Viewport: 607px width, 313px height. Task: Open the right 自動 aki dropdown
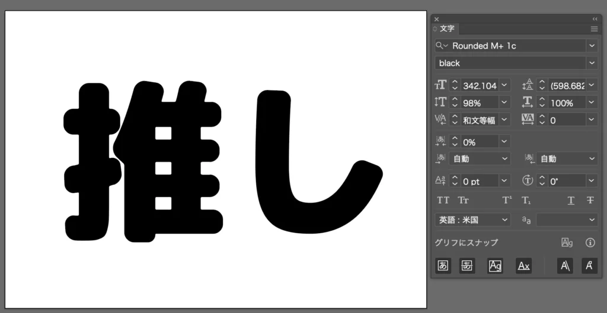(567, 159)
